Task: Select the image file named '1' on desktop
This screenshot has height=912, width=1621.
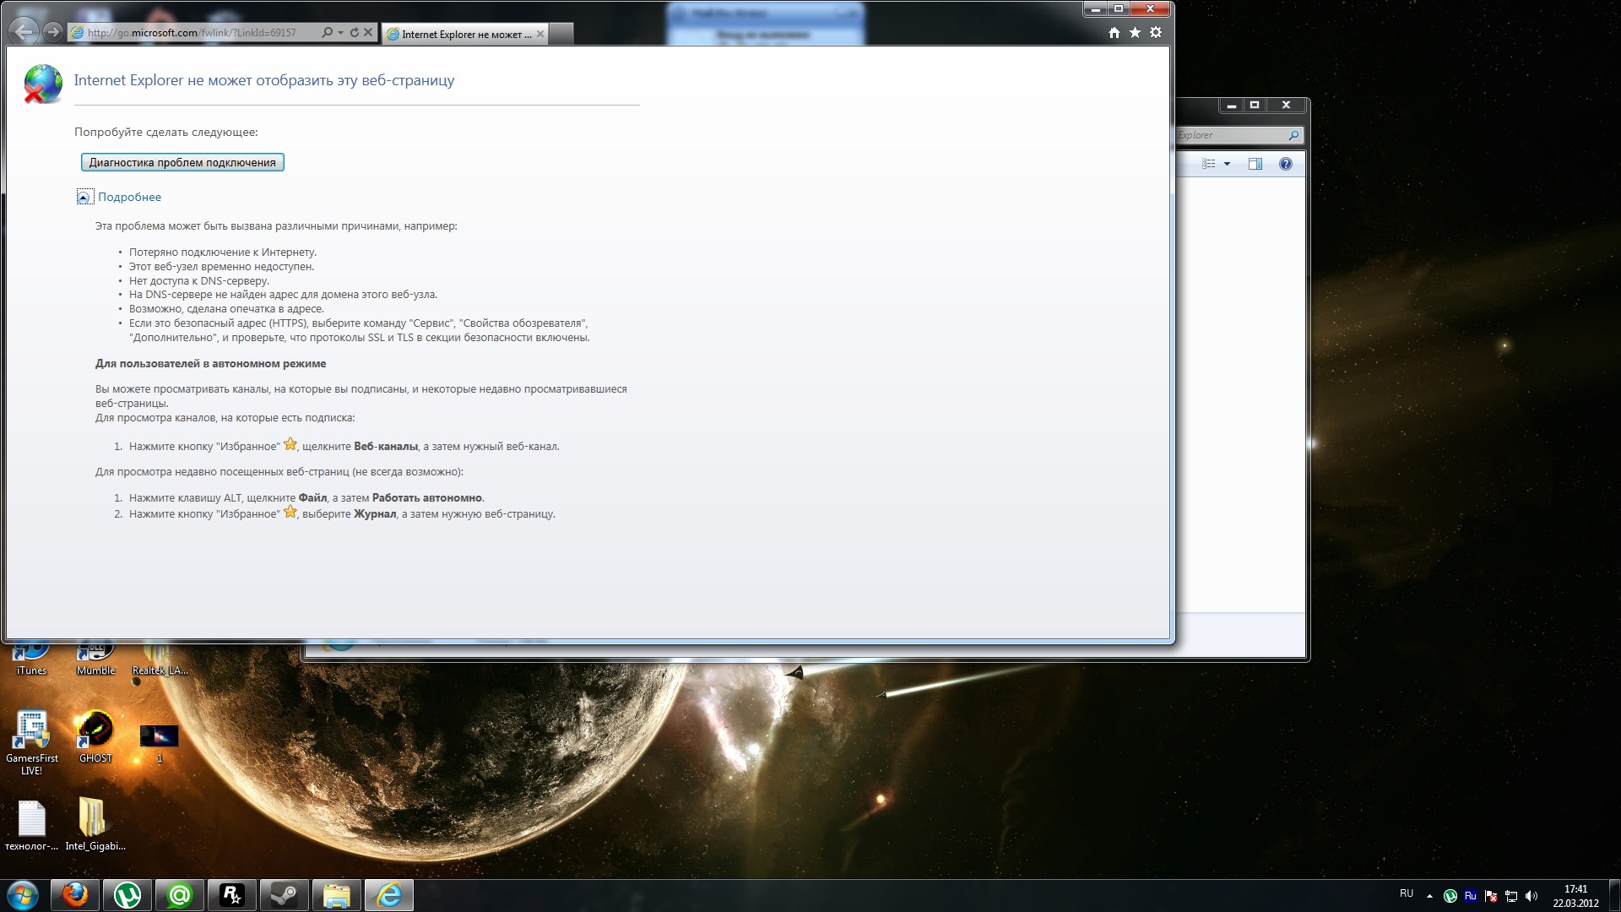Action: point(159,741)
